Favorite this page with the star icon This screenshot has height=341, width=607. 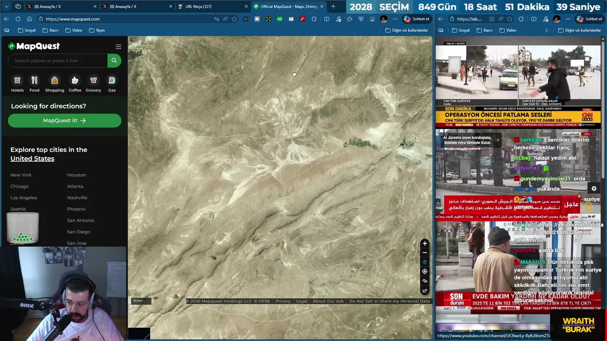pos(234,19)
